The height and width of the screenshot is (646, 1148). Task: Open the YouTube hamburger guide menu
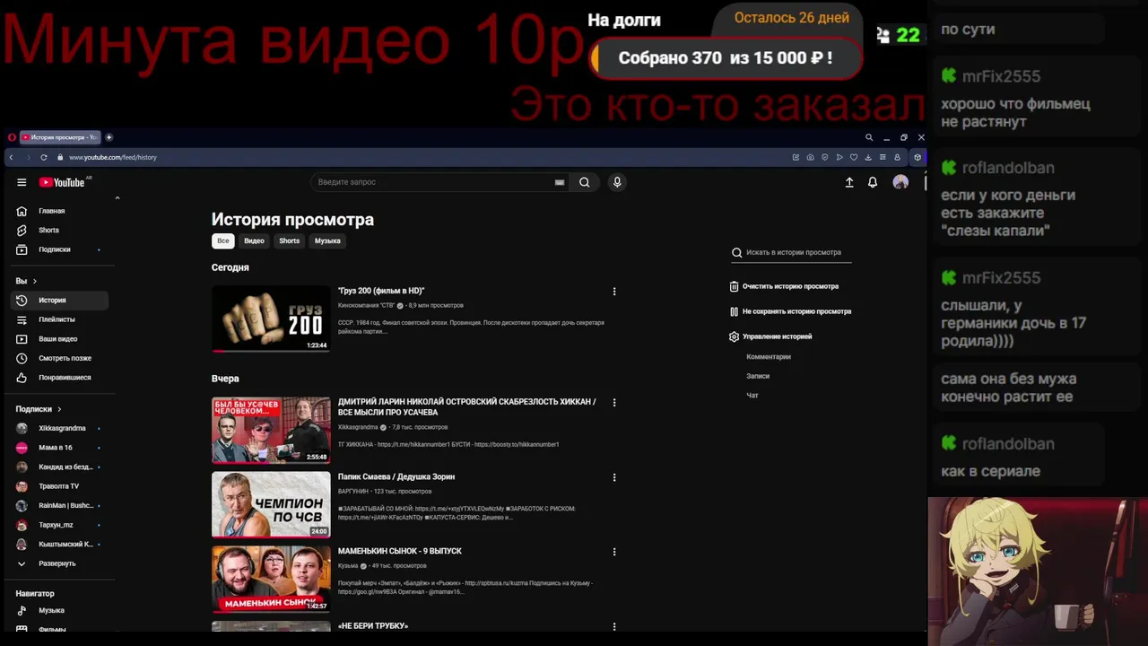(22, 182)
